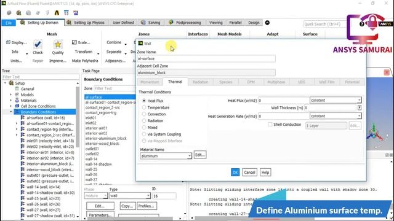
Task: Click the console horizontal scrollbar
Action: (255, 219)
